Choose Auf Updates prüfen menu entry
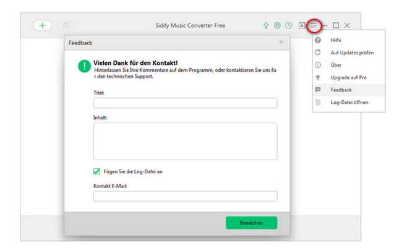Image resolution: width=402 pixels, height=250 pixels. click(x=349, y=53)
